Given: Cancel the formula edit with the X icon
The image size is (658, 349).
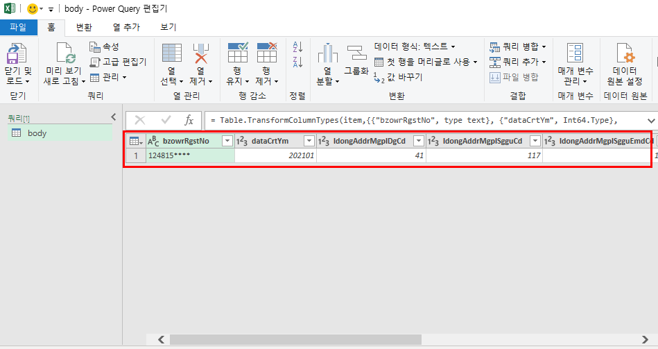Looking at the screenshot, I should coord(140,121).
